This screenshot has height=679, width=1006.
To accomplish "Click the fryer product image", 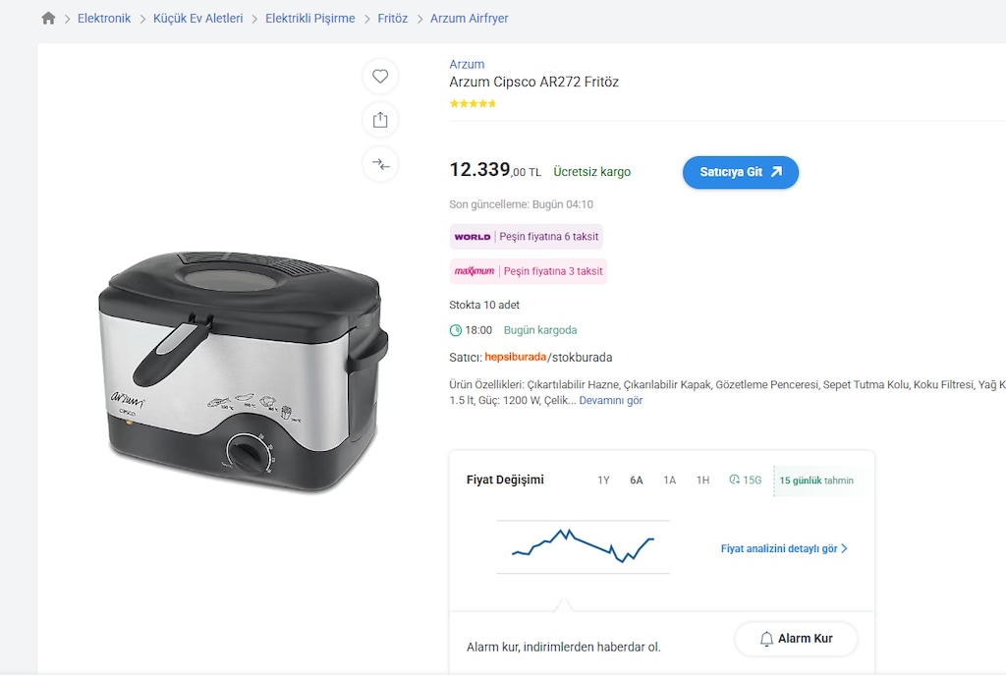I will tap(244, 372).
